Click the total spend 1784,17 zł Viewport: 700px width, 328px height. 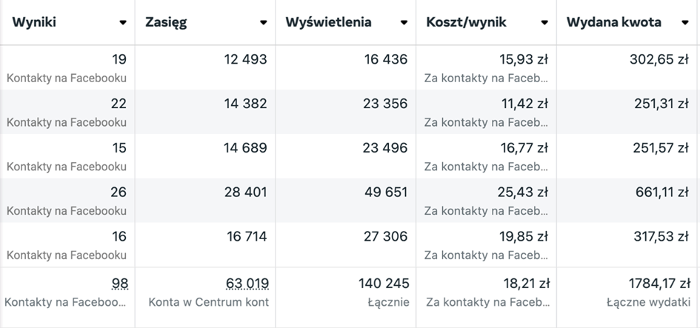(x=656, y=284)
